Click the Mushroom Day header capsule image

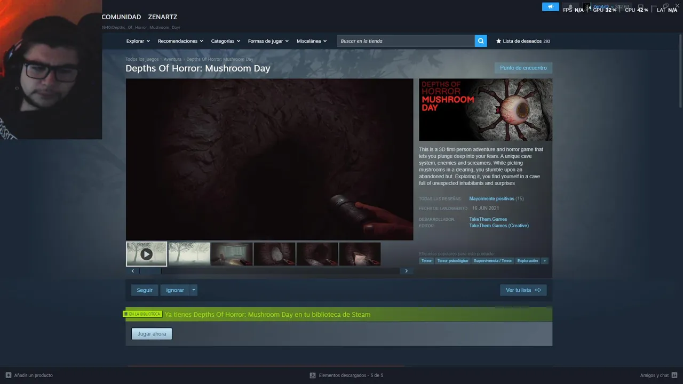(x=486, y=110)
